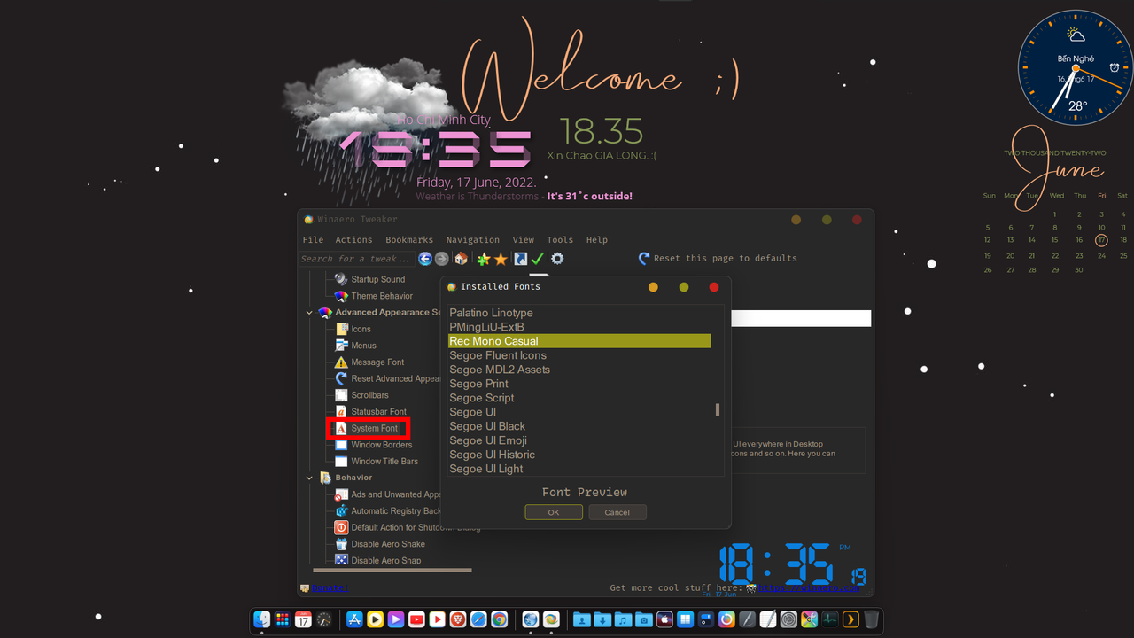Screen dimensions: 1134x638
Task: Navigate back using the blue back arrow icon
Action: (x=424, y=258)
